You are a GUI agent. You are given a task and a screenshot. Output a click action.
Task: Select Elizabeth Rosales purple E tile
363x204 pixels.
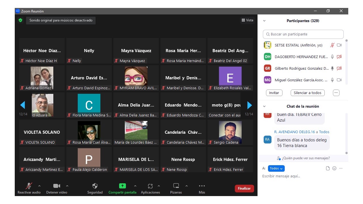[x=230, y=78]
